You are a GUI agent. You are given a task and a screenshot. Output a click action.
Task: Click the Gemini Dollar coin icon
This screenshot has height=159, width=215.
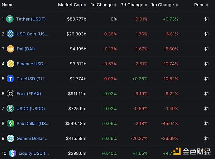point(10,138)
